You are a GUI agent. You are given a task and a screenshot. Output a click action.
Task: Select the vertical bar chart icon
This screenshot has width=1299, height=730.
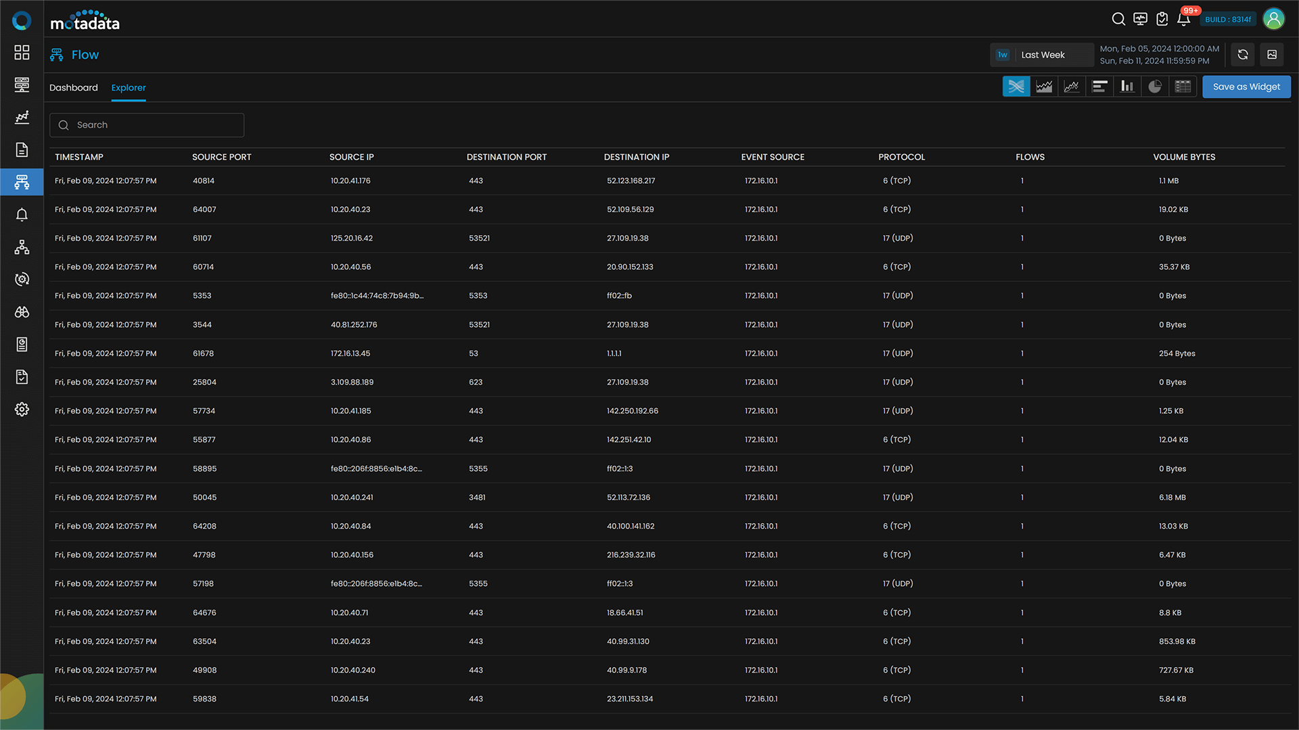1128,87
